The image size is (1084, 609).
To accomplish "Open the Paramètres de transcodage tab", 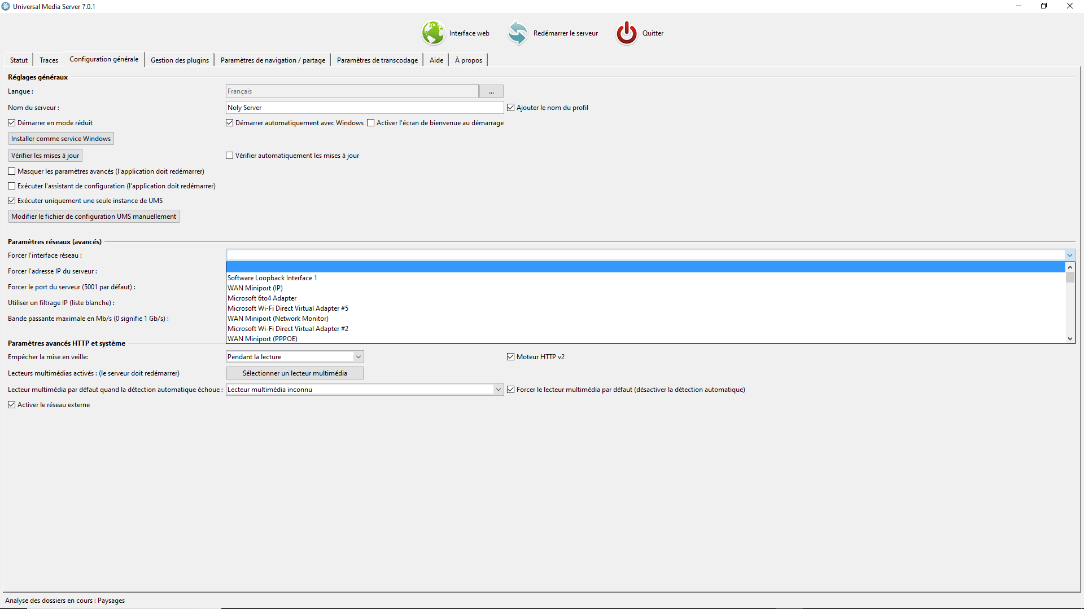I will 377,60.
